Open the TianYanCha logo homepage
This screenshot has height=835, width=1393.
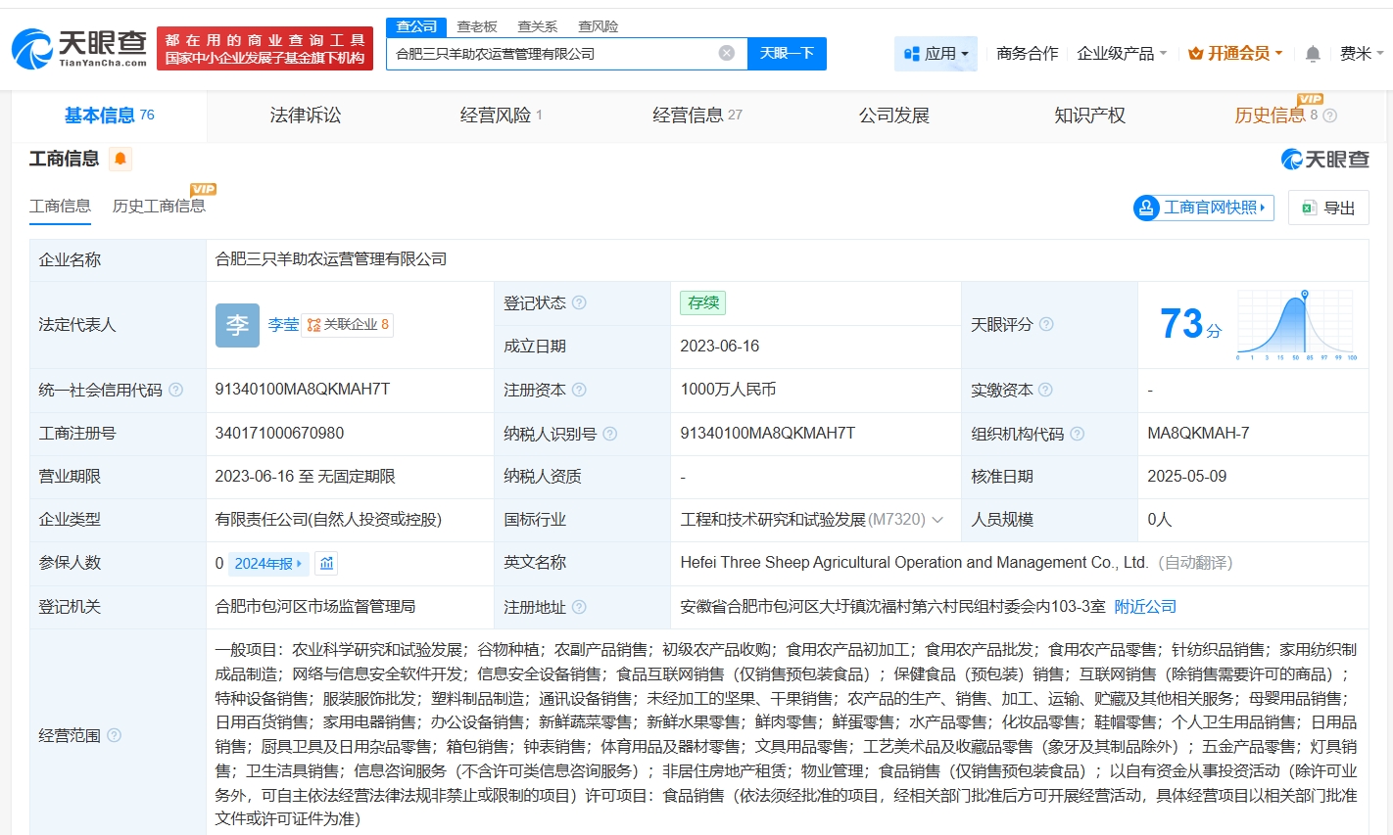point(79,49)
